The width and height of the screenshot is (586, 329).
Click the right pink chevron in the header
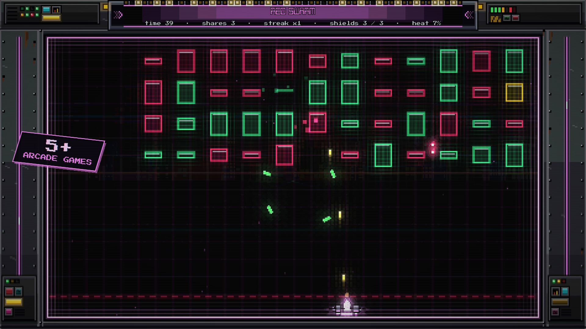point(469,14)
